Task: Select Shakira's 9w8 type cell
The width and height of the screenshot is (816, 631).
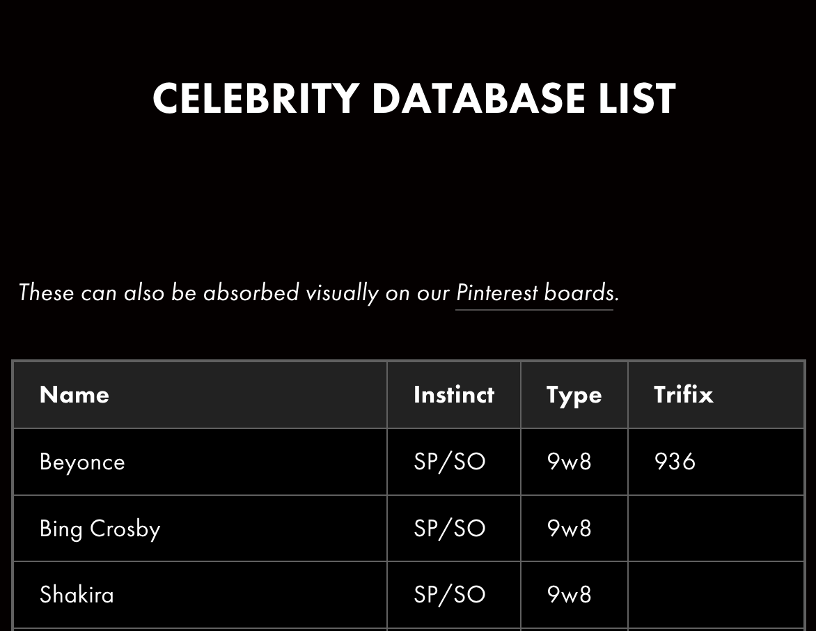Action: (569, 595)
